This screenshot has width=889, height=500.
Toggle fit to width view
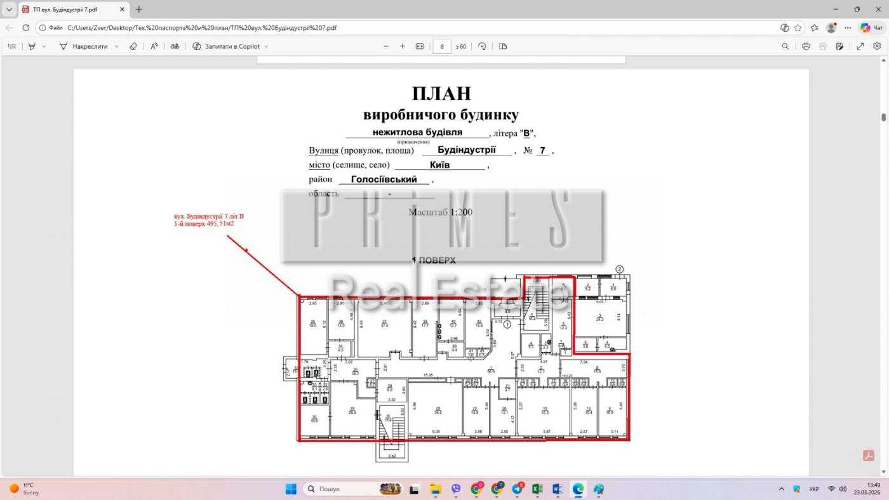click(x=420, y=46)
